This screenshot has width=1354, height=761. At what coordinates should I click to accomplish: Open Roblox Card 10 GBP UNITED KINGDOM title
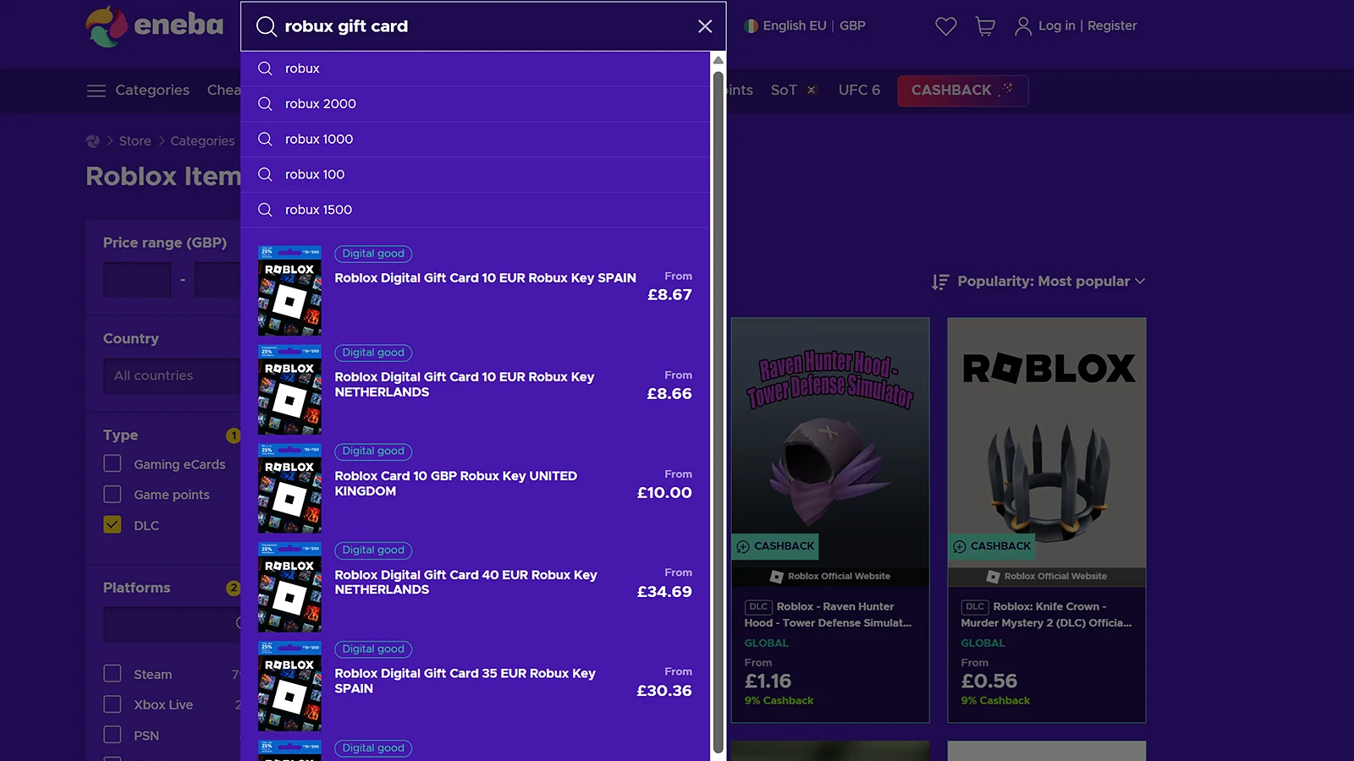(x=455, y=484)
